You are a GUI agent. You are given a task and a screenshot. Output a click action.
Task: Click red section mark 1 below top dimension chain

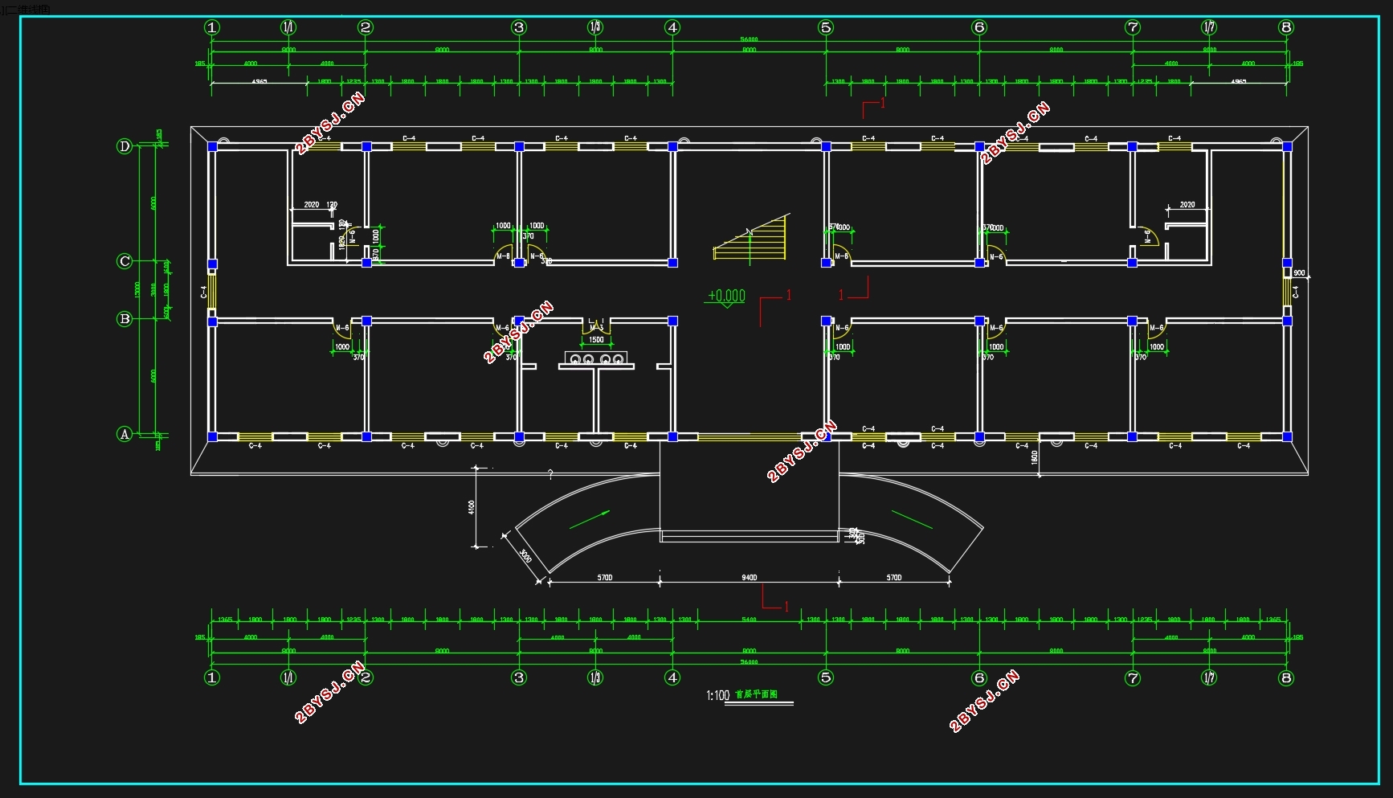[x=883, y=102]
